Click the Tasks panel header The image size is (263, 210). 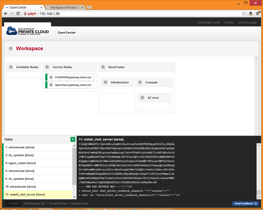pyautogui.click(x=8, y=139)
